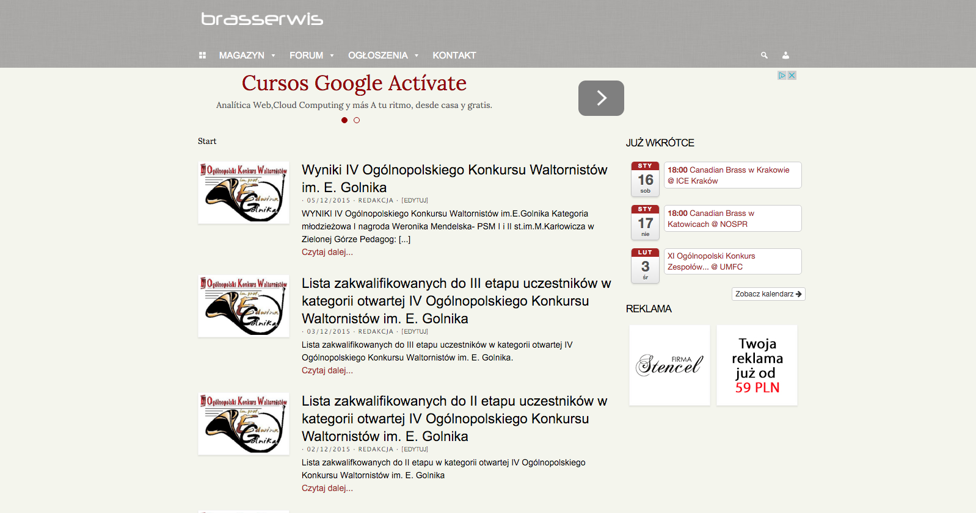This screenshot has height=513, width=976.
Task: Select the first ad carousel dot
Action: point(344,120)
